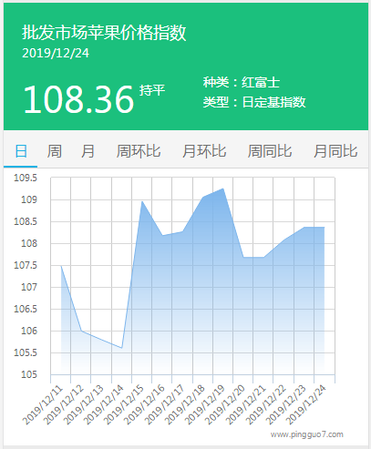Click the 107.5 y-axis label
The image size is (371, 449).
pyautogui.click(x=26, y=265)
